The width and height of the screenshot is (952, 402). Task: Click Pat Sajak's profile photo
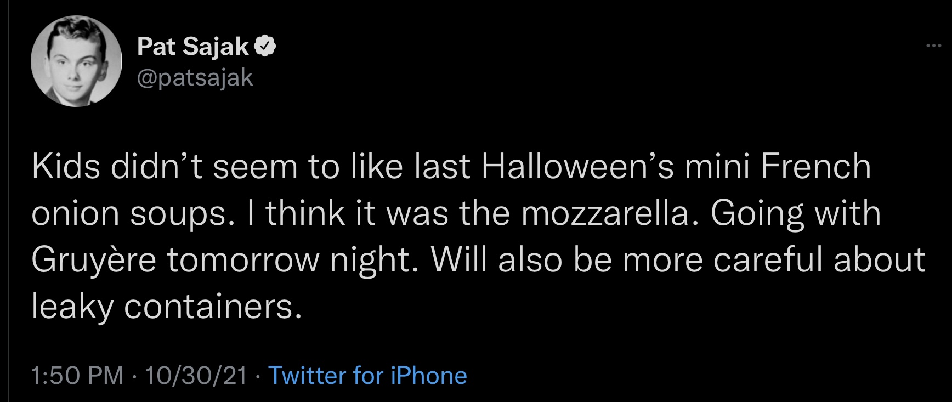coord(76,61)
